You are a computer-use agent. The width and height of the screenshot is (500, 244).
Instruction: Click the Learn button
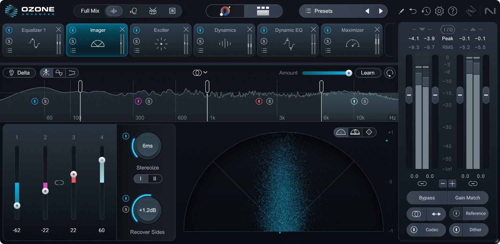[x=368, y=73]
